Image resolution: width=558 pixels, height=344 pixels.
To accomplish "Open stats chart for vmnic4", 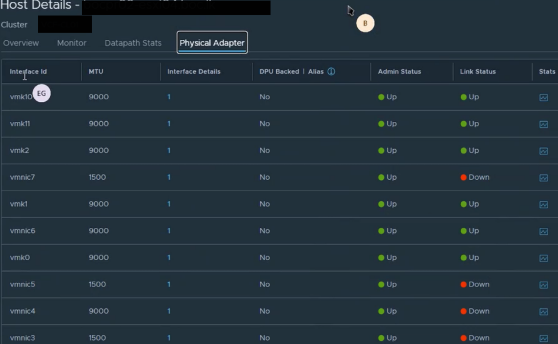I will (543, 312).
